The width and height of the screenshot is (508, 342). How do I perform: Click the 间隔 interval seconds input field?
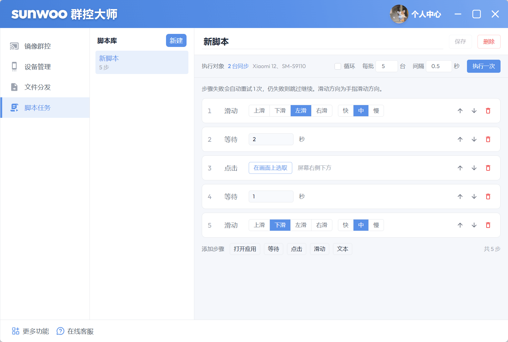pyautogui.click(x=439, y=66)
